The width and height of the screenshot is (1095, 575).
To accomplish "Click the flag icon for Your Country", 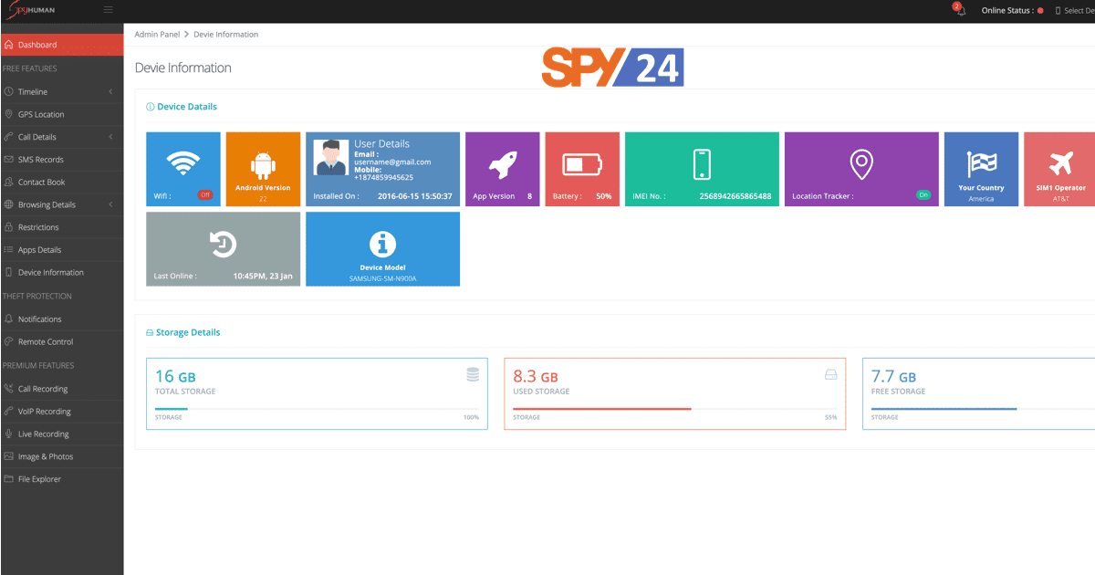I will click(981, 164).
